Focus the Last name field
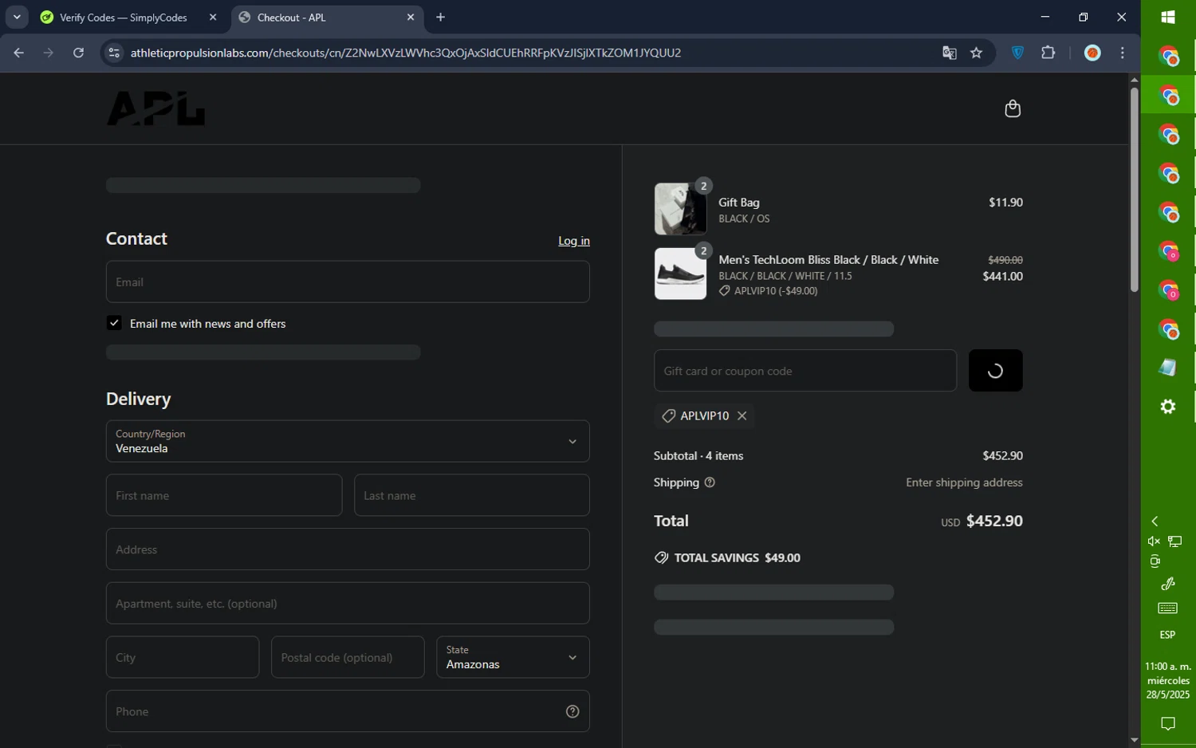This screenshot has height=748, width=1196. (x=472, y=495)
